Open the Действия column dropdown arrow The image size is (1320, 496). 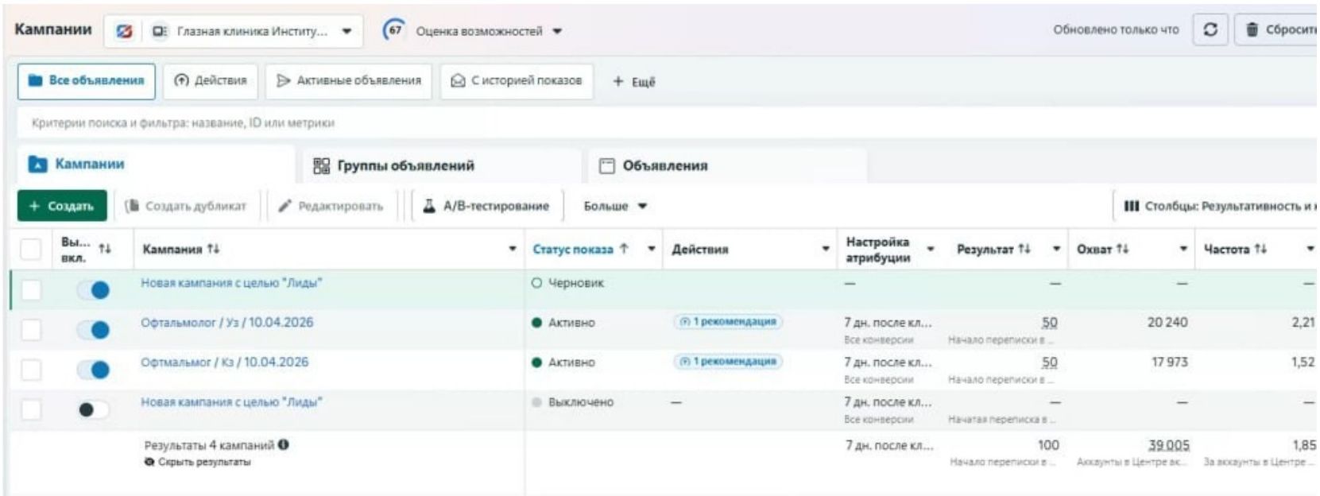pyautogui.click(x=825, y=249)
